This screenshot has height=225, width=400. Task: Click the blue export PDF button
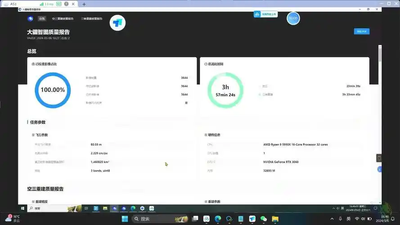[x=362, y=31]
